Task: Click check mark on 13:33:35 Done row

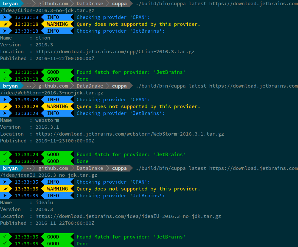Action: pyautogui.click(x=5, y=243)
